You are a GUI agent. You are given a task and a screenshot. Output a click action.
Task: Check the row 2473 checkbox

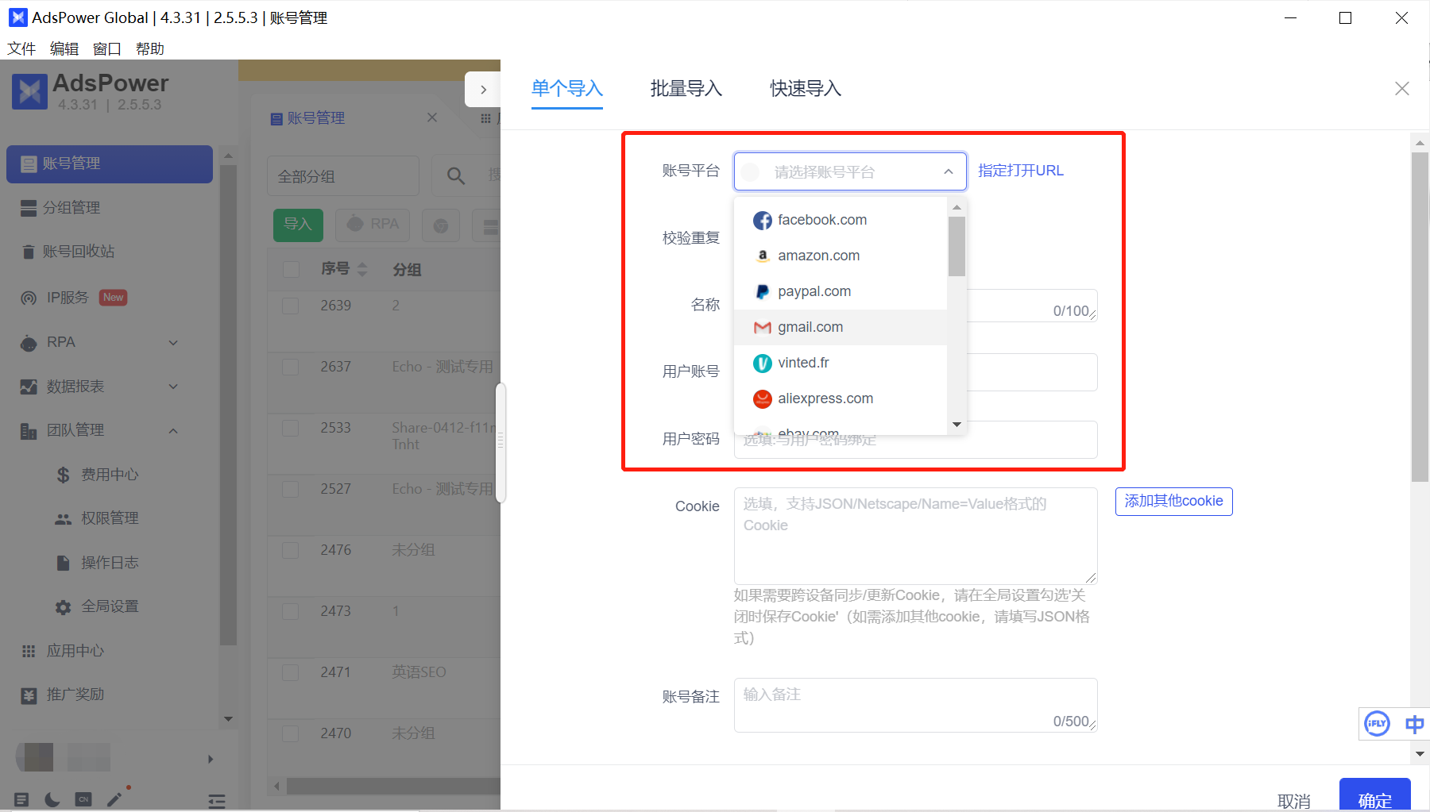click(291, 611)
